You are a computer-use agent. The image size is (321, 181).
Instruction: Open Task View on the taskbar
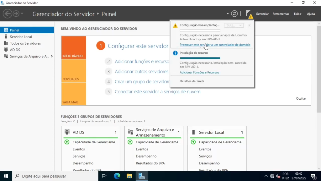click(104, 176)
